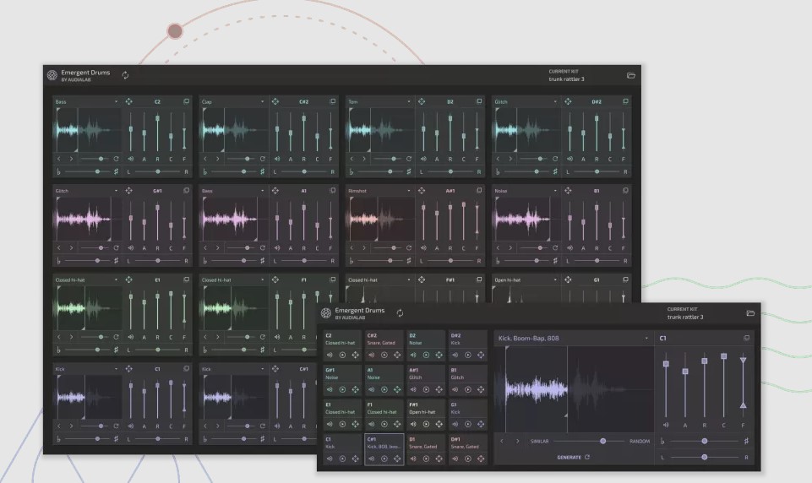
Task: Play the C2 Closed hi-hat pad in the front window
Action: (x=342, y=355)
